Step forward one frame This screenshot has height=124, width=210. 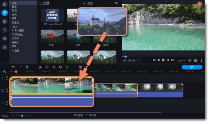168,60
